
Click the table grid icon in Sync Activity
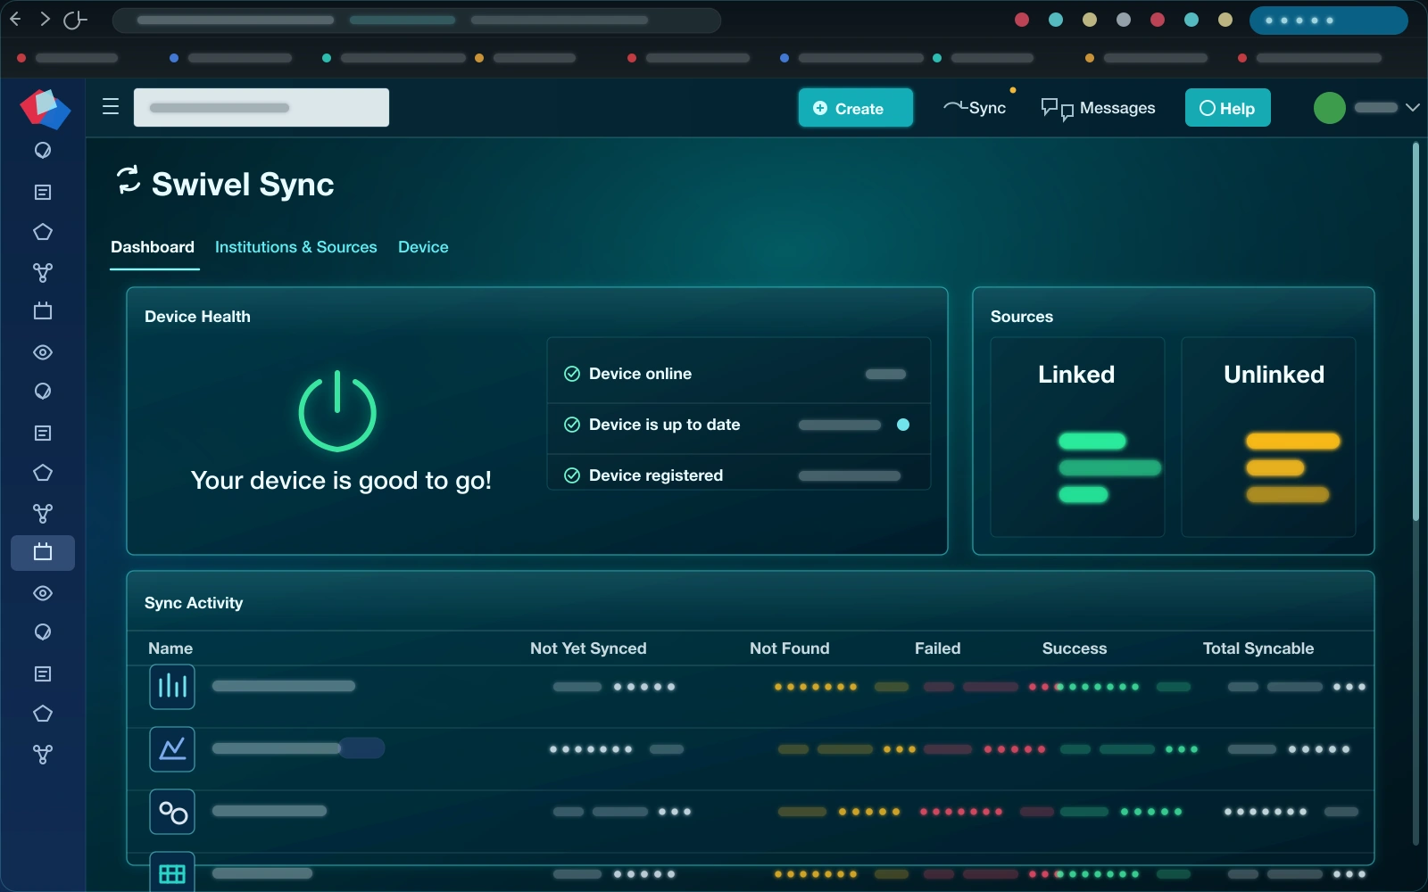[x=172, y=872]
